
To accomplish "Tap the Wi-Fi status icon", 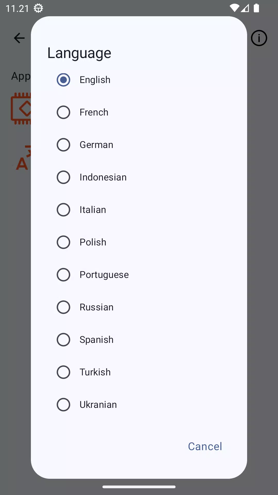I will click(234, 8).
